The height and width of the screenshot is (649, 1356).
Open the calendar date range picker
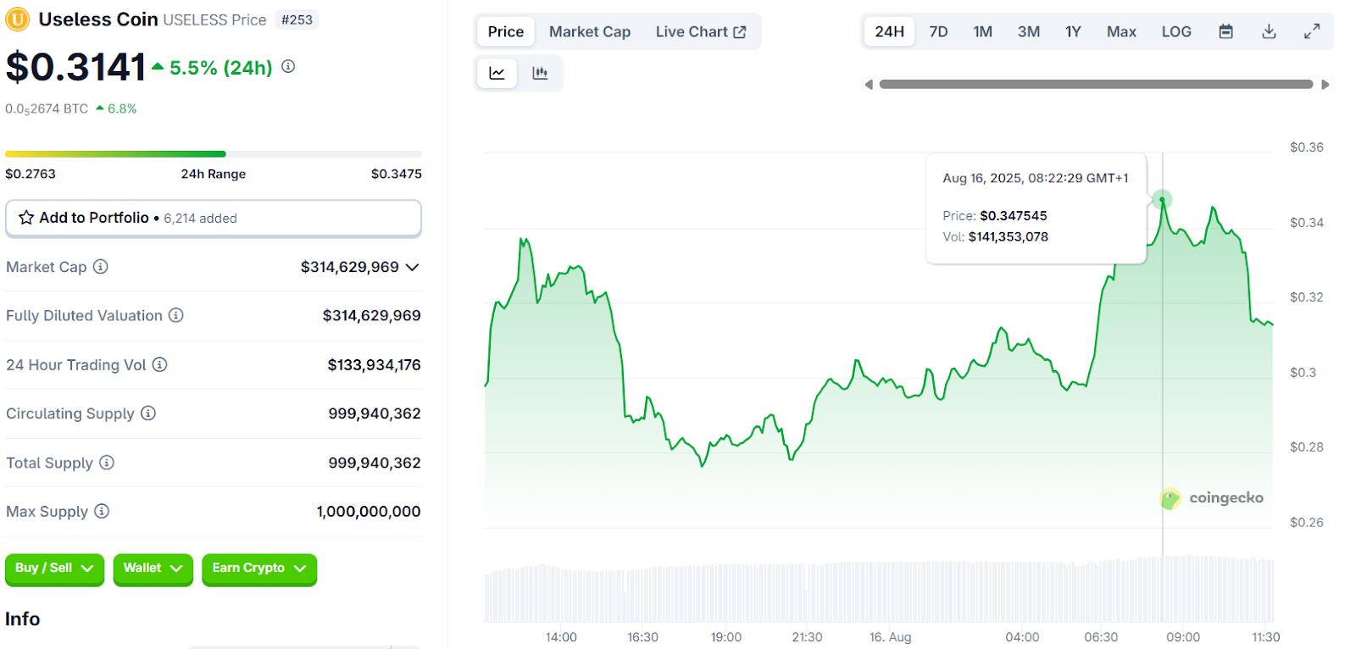click(1225, 31)
